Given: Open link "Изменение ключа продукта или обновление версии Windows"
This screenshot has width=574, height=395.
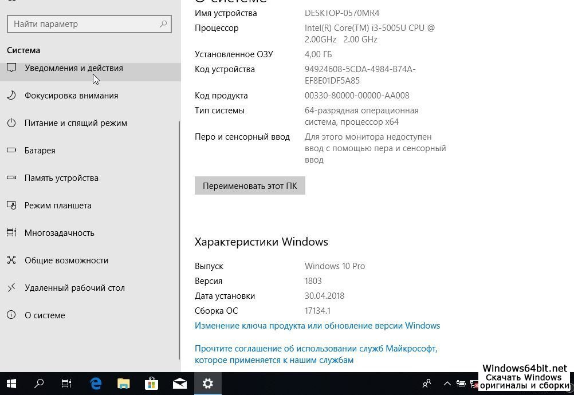Looking at the screenshot, I should click(317, 326).
